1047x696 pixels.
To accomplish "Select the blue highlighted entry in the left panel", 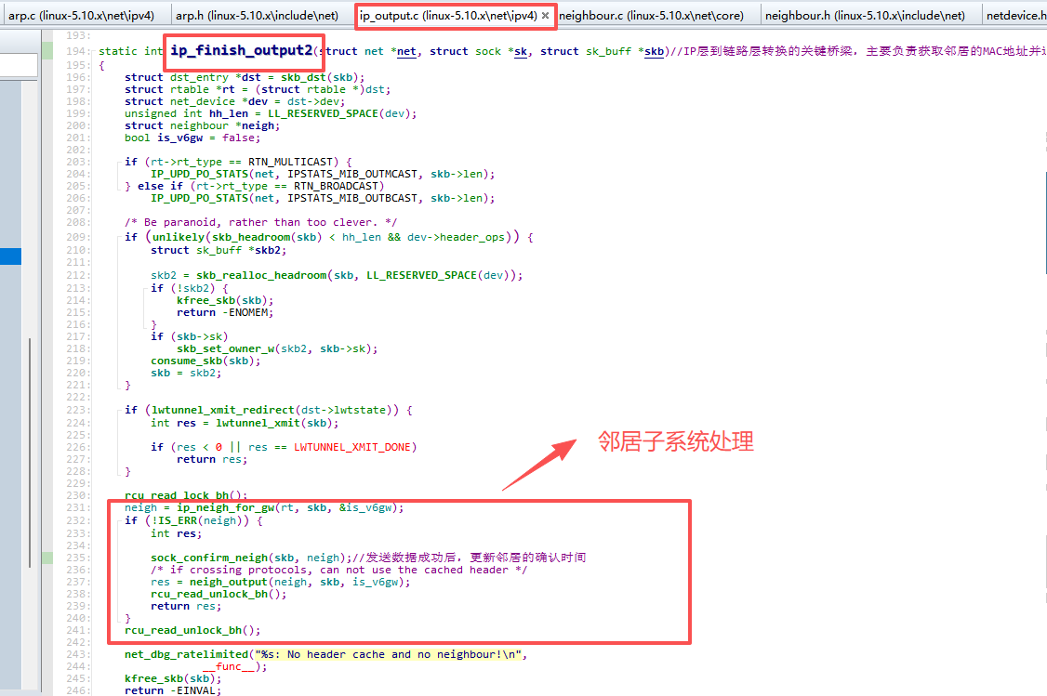I will coord(10,256).
